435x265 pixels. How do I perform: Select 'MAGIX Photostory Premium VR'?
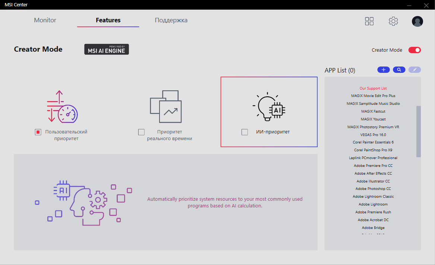(373, 127)
